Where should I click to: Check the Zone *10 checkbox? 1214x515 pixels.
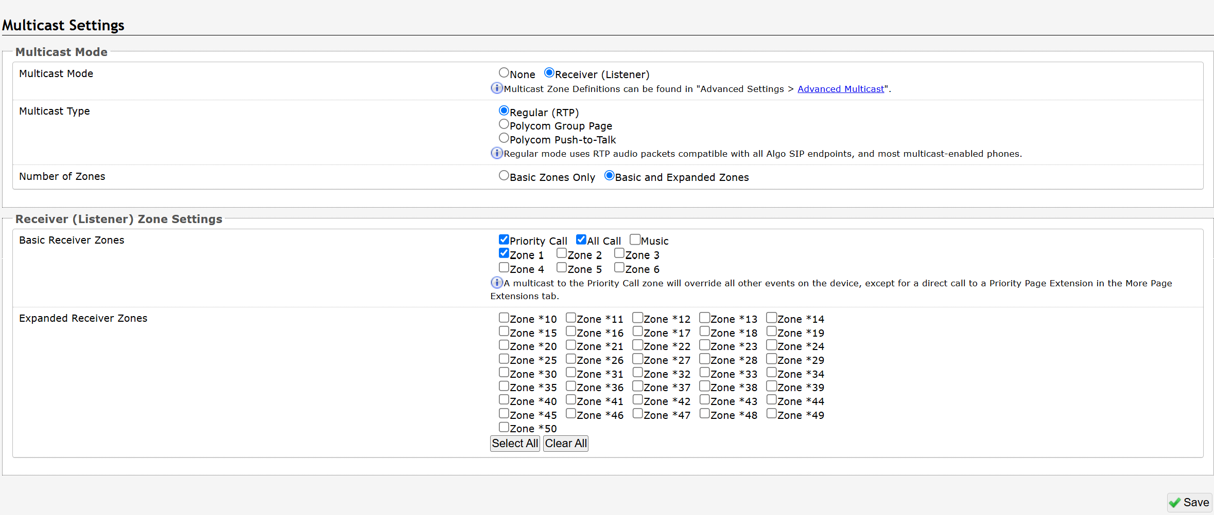coord(504,318)
